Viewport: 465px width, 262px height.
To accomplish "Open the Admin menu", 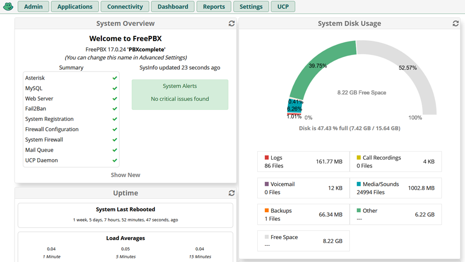I will pos(33,6).
